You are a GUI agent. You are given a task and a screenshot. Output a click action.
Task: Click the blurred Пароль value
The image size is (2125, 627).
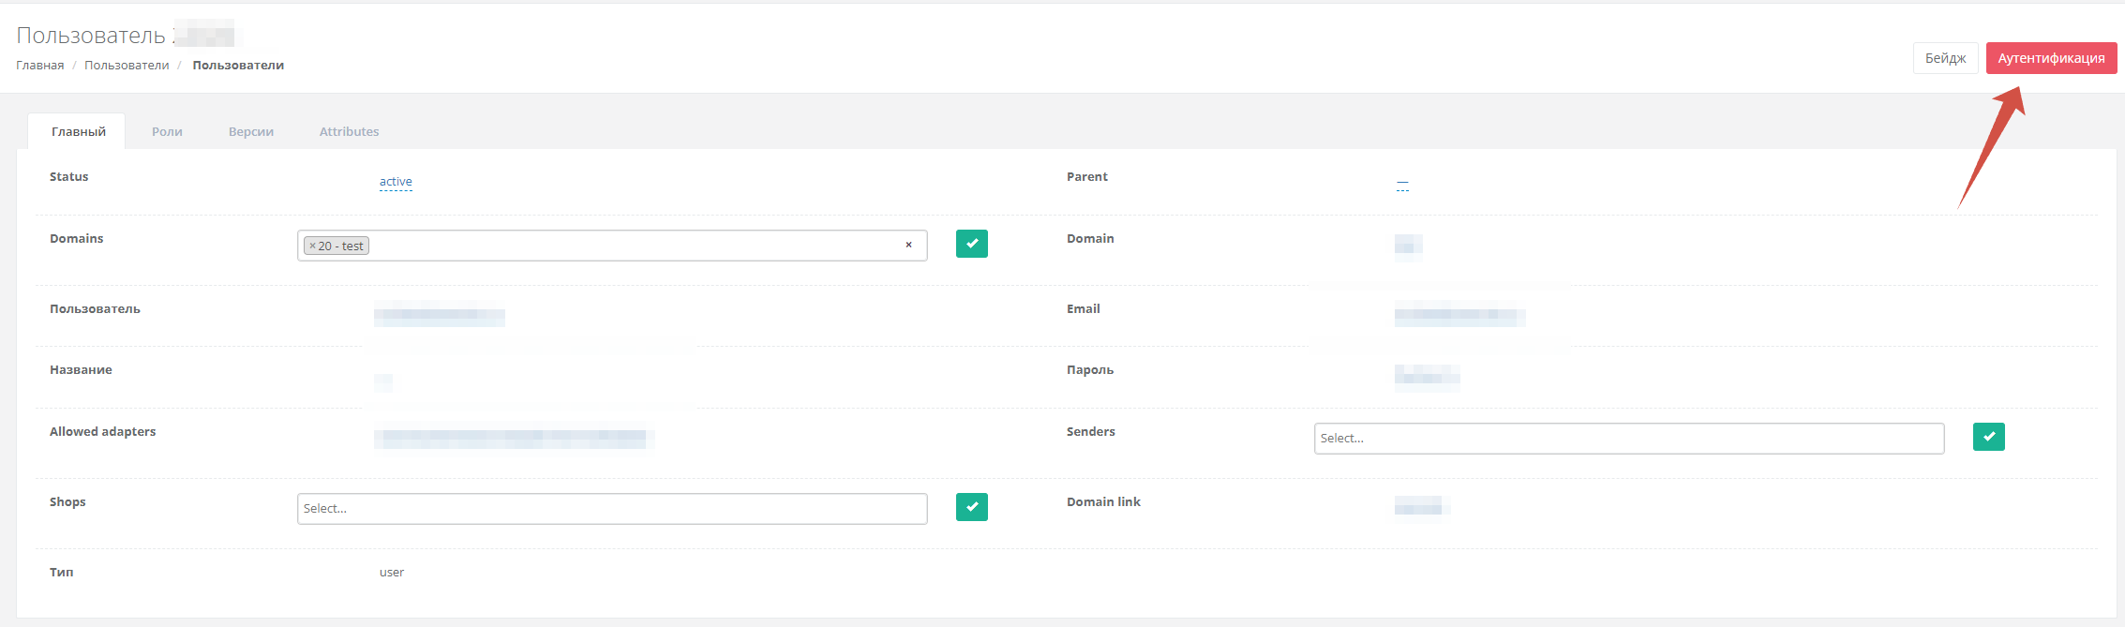click(x=1427, y=377)
